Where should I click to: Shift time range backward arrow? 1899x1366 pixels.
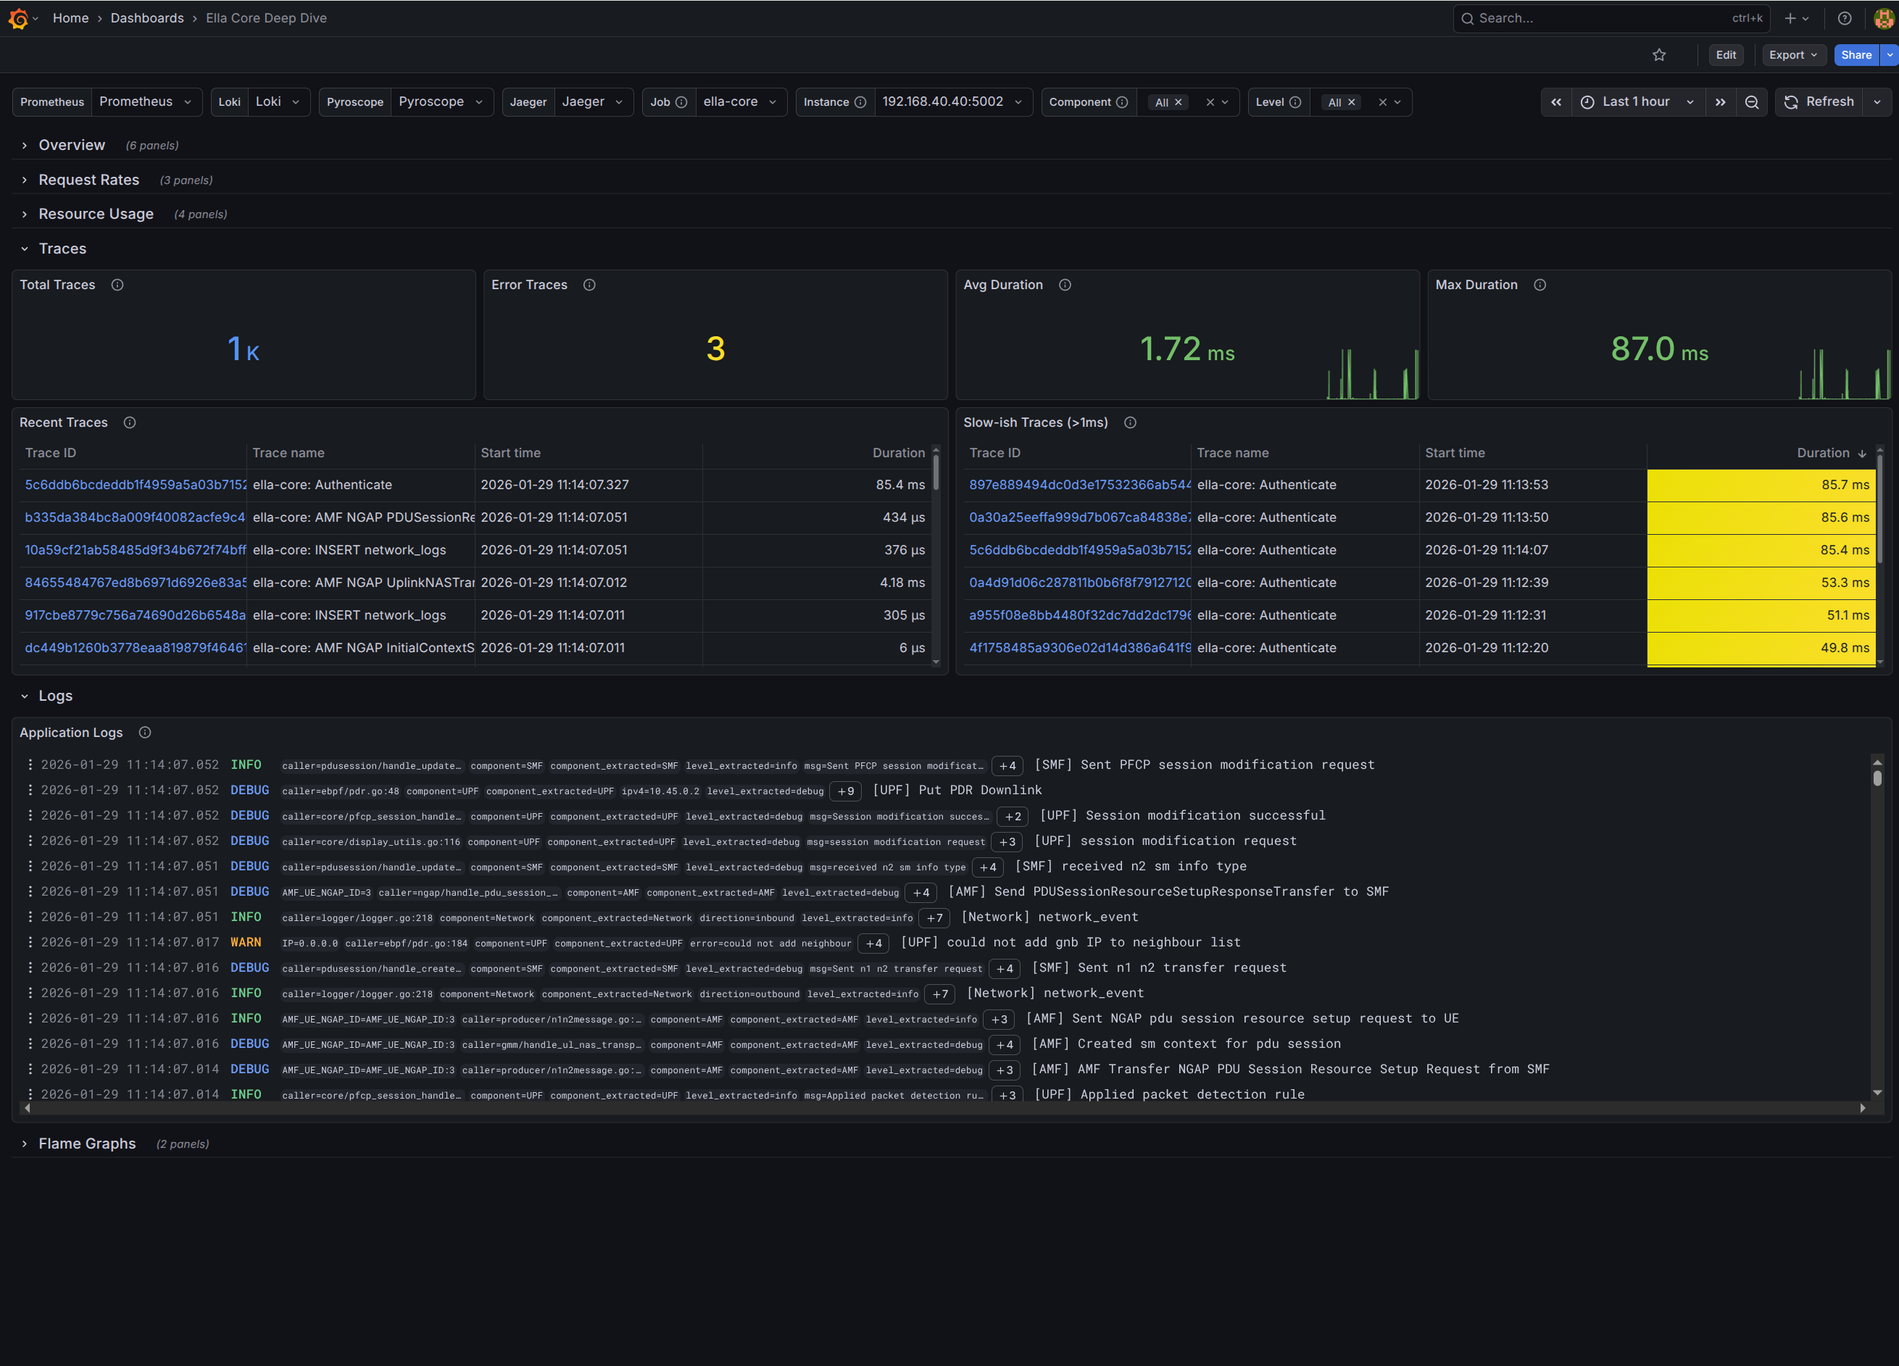[1555, 102]
